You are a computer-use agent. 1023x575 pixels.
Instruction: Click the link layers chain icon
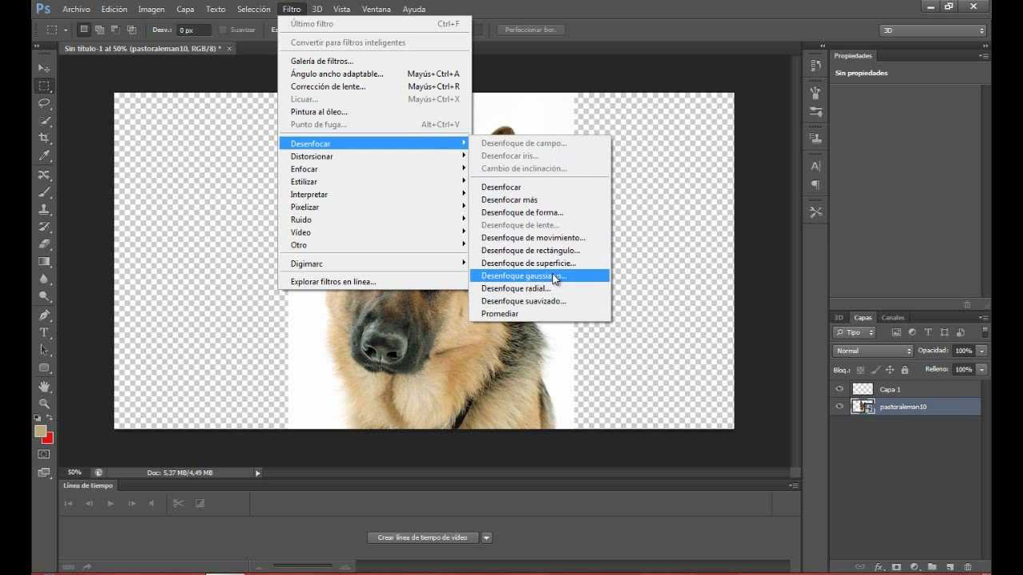860,567
